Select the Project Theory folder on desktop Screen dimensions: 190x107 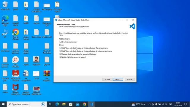26,34
